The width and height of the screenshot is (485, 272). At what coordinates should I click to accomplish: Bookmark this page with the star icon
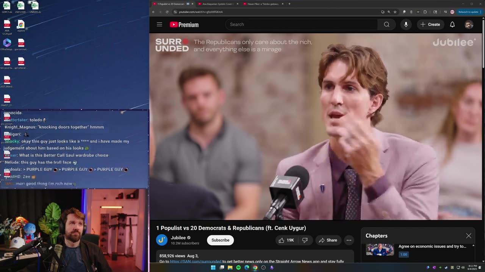tap(395, 12)
